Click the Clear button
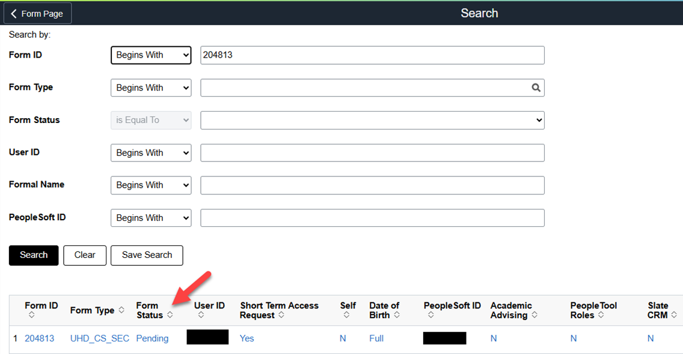 tap(85, 255)
